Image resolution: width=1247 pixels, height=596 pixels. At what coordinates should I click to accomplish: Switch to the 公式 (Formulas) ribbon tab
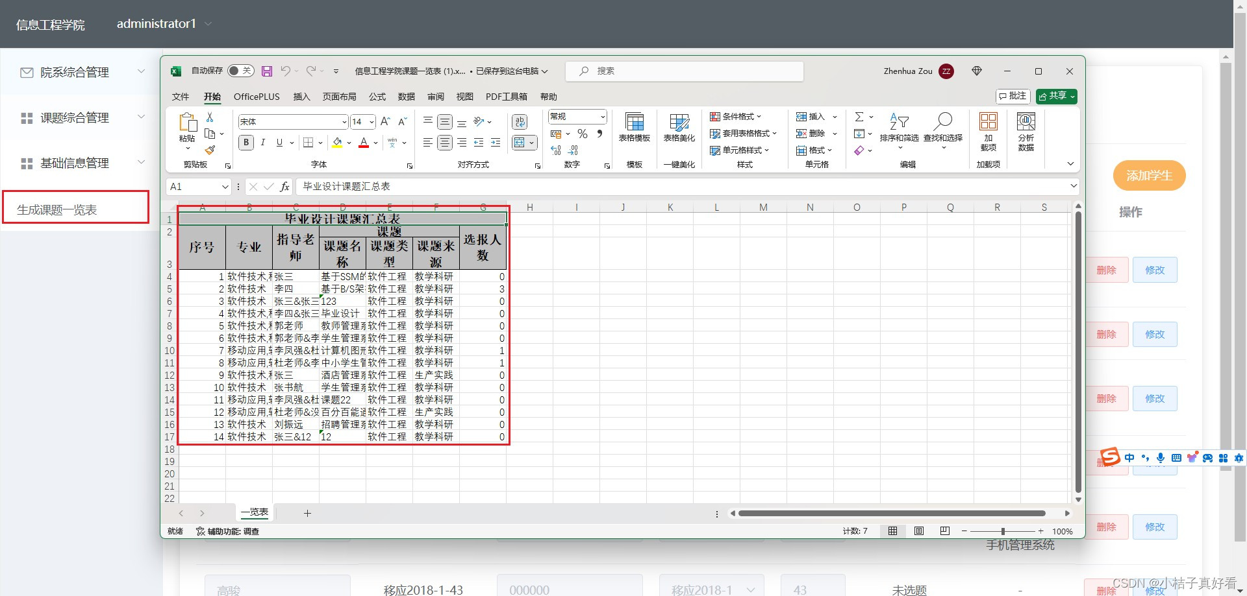pos(377,97)
